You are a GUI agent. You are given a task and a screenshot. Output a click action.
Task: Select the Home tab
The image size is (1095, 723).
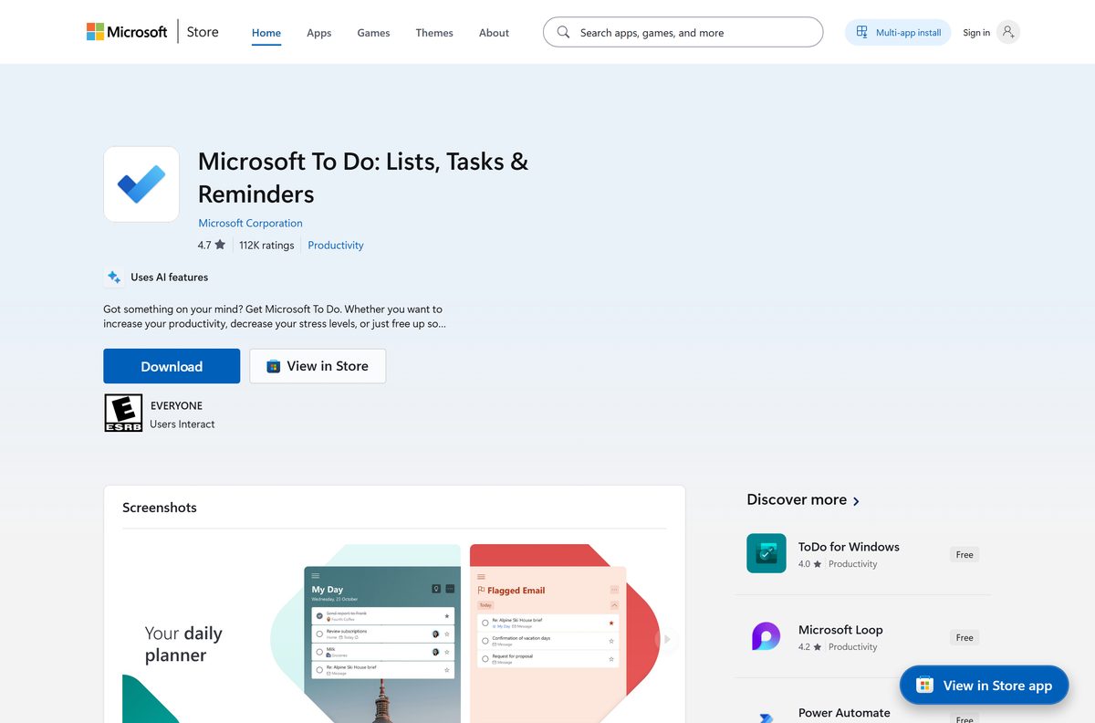266,33
